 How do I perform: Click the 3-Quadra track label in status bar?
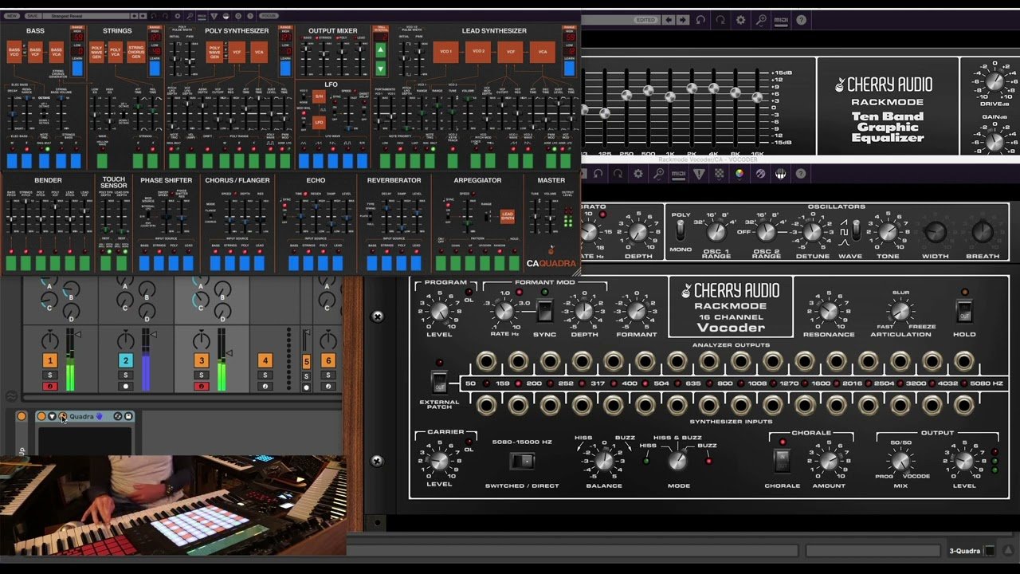tap(964, 551)
